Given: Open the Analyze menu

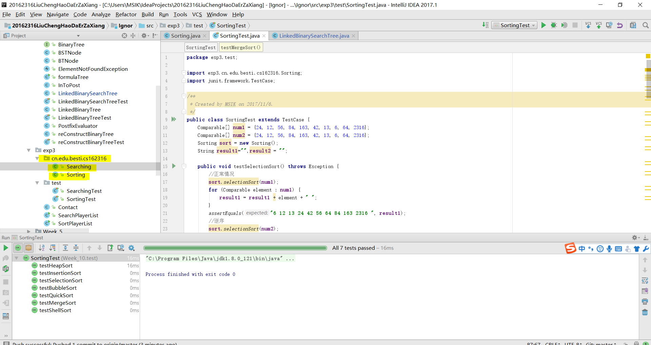Looking at the screenshot, I should click(x=101, y=14).
